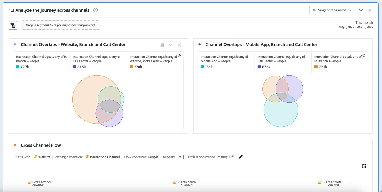Open the This month date range

point(356,25)
